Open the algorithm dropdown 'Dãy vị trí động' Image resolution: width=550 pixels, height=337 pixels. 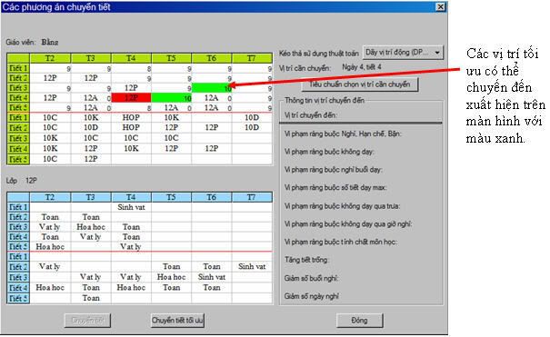click(404, 53)
